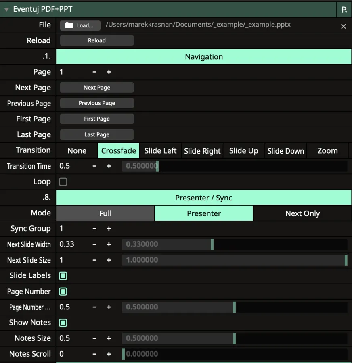This screenshot has width=352, height=363.
Task: Select Zoom transition
Action: (x=327, y=151)
